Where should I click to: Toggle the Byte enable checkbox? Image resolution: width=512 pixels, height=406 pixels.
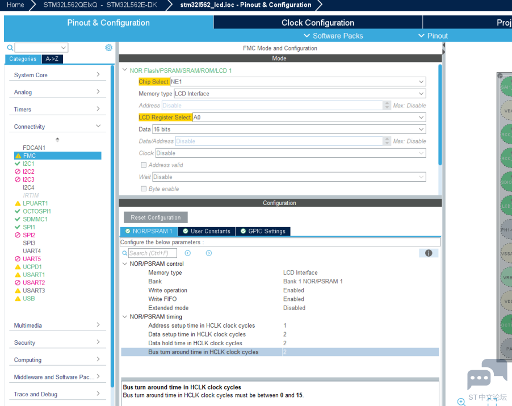click(144, 189)
